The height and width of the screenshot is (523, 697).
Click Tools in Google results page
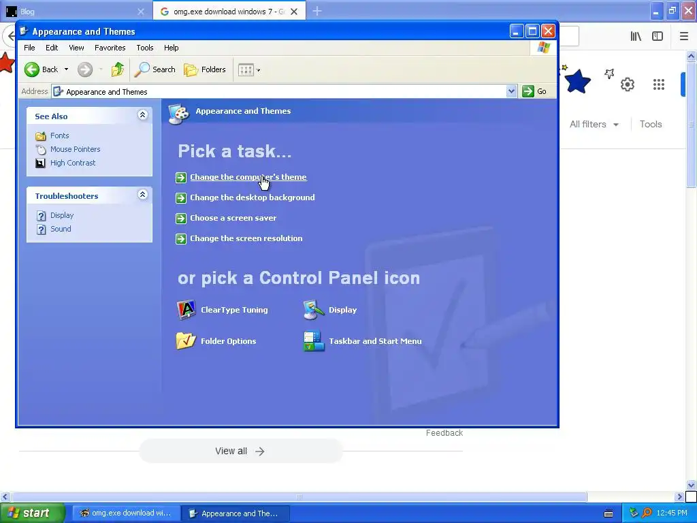click(x=650, y=125)
